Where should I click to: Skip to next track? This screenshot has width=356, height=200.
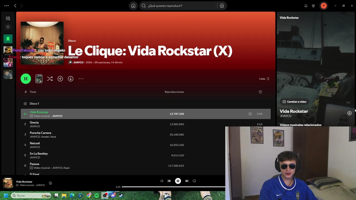[x=187, y=181]
